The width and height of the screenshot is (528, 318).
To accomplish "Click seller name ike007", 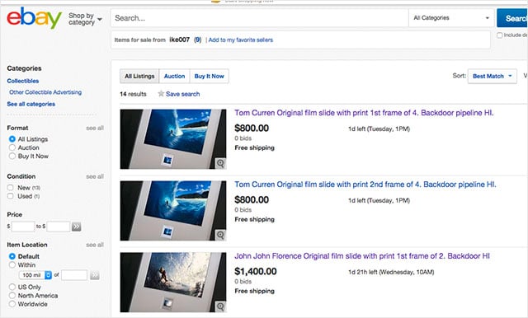I will point(180,40).
